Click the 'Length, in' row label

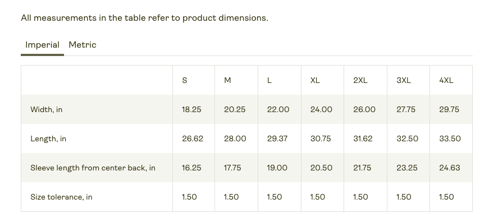pyautogui.click(x=48, y=139)
